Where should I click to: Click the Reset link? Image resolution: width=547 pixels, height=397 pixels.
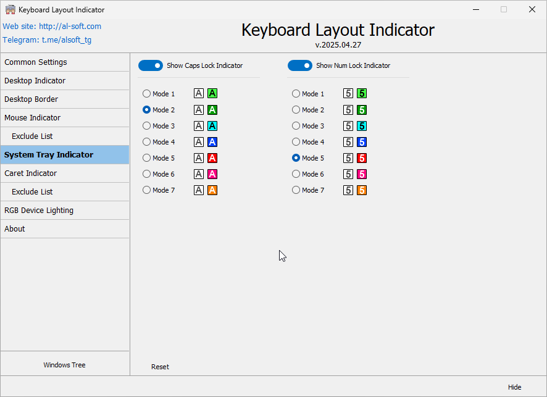pyautogui.click(x=160, y=366)
